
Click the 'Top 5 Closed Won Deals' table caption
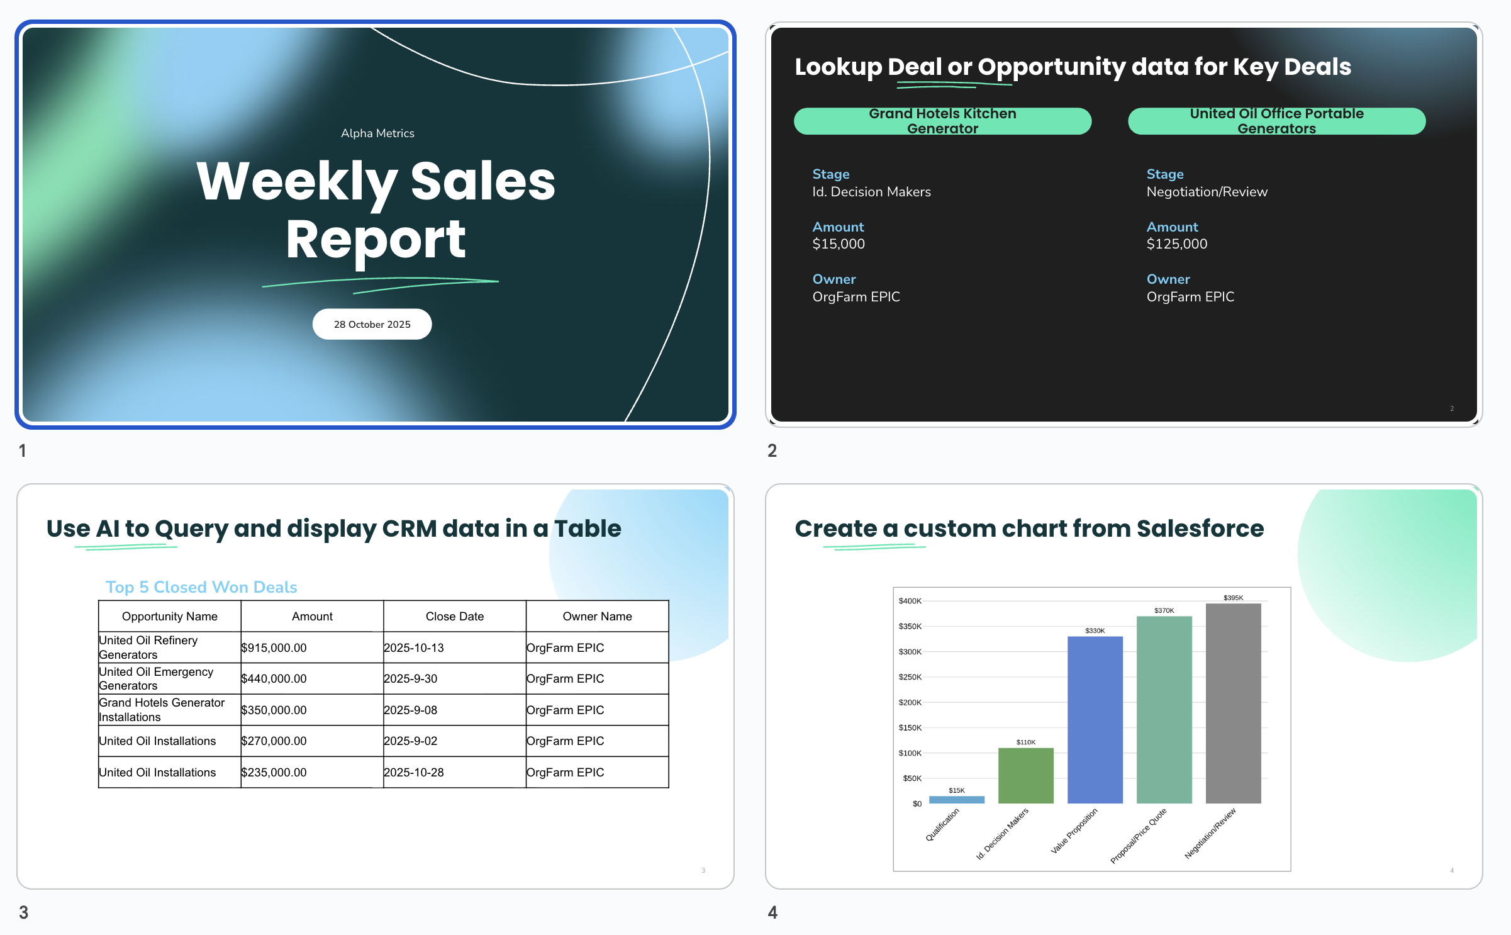tap(201, 587)
